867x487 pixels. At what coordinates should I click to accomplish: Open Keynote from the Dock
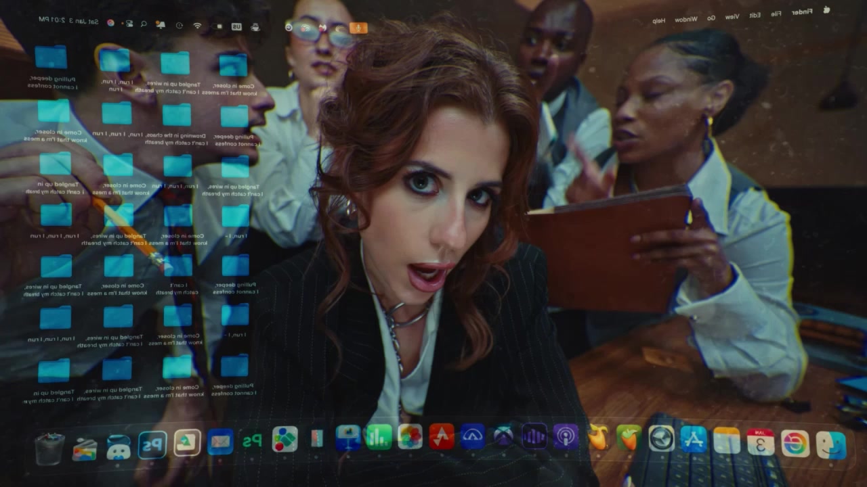click(348, 438)
